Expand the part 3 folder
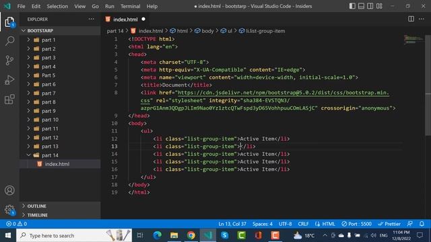This screenshot has width=431, height=242. 60,58
